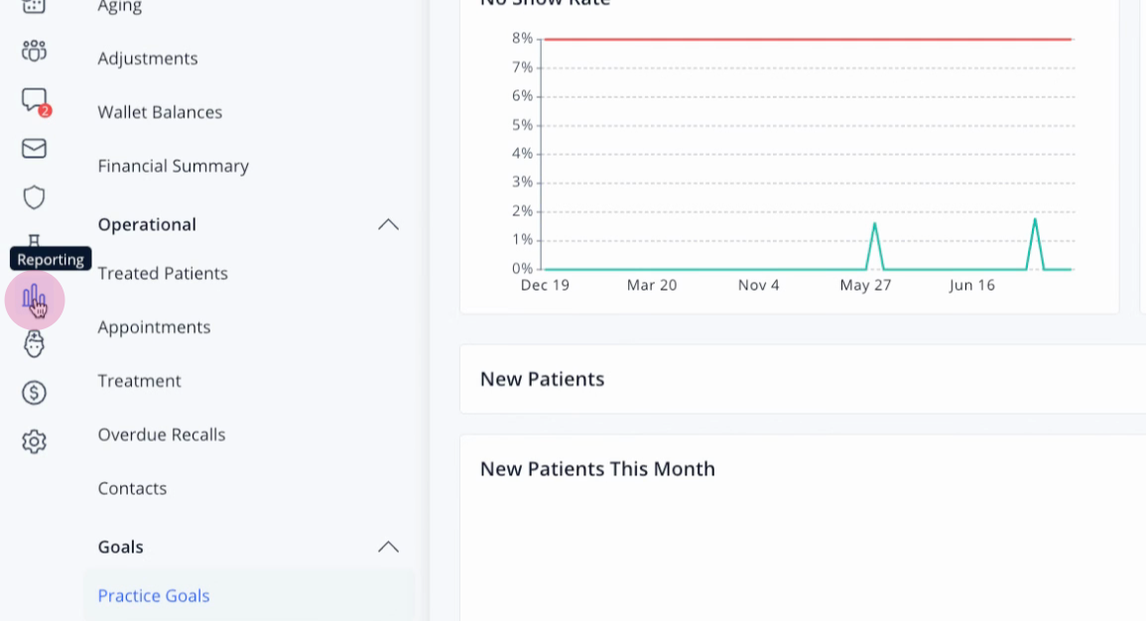Open the Appointments report
Viewport: 1146px width, 621px height.
tap(154, 327)
